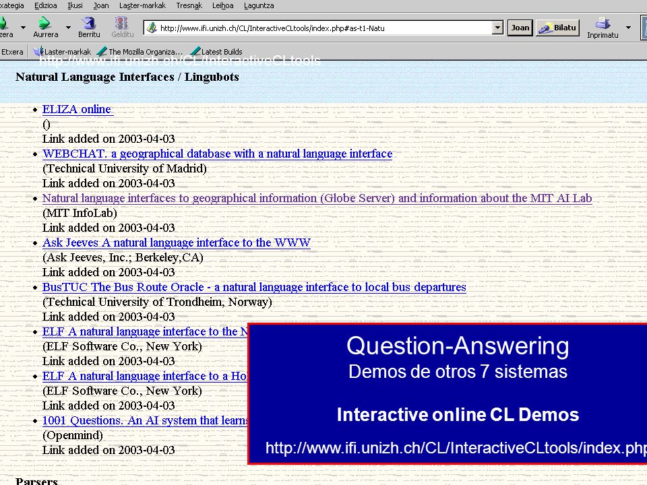Open the first ELF natural language link
This screenshot has width=647, height=485.
point(145,332)
